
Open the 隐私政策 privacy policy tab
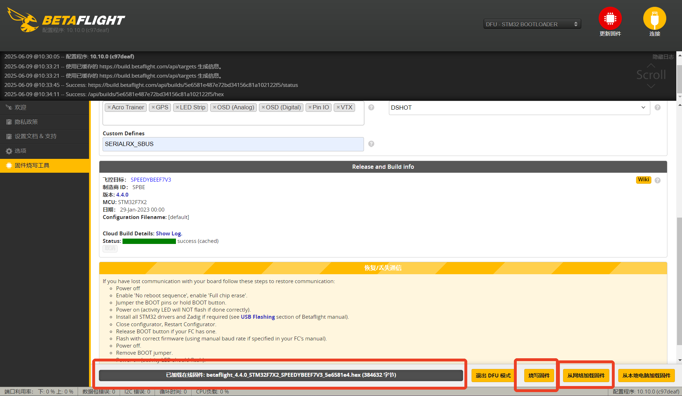pyautogui.click(x=45, y=122)
